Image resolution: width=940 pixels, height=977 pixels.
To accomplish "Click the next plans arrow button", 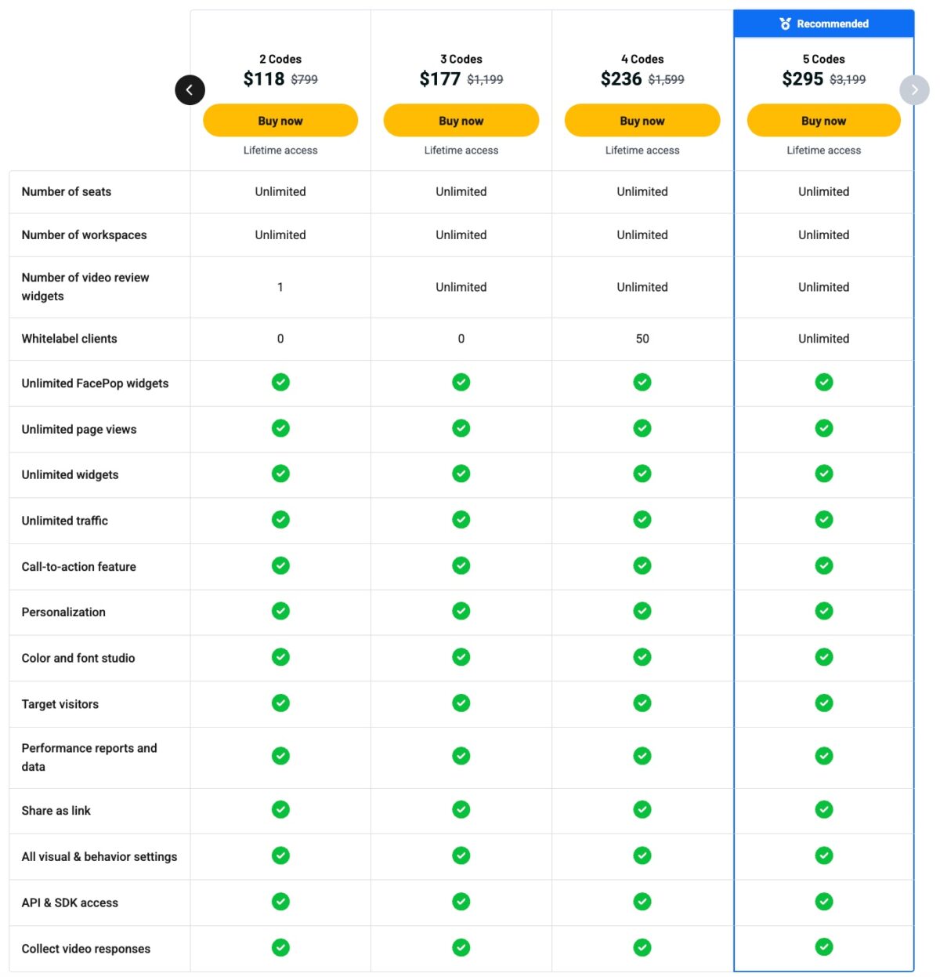I will pyautogui.click(x=914, y=90).
